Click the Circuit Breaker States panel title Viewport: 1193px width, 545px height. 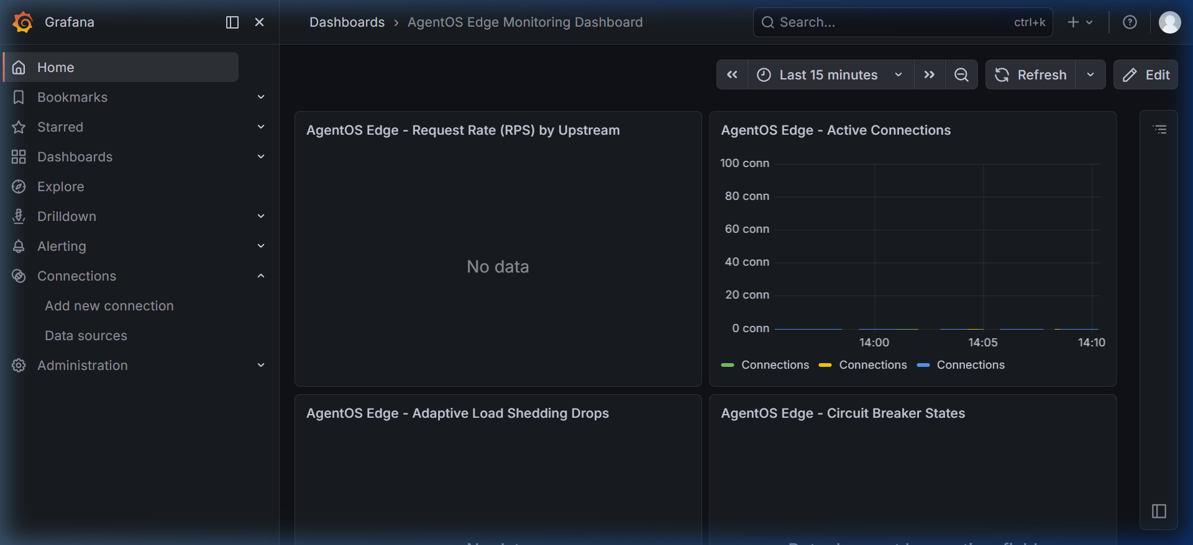point(843,413)
